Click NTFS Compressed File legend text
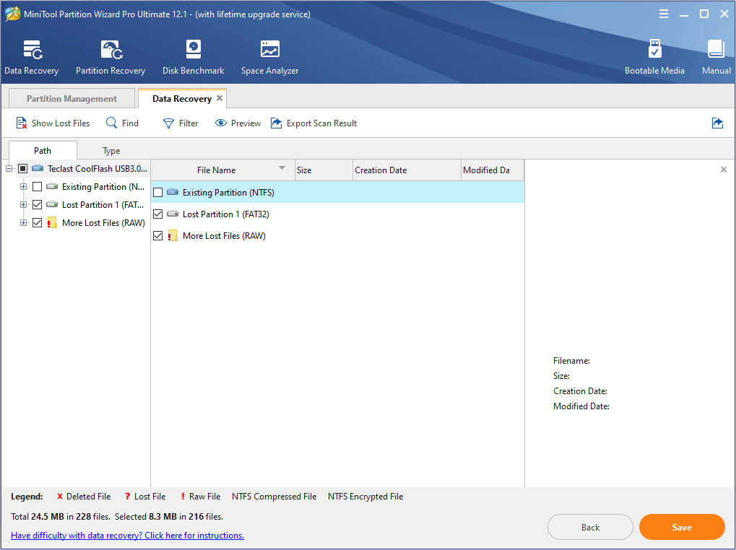Viewport: 736px width, 550px height. coord(274,497)
